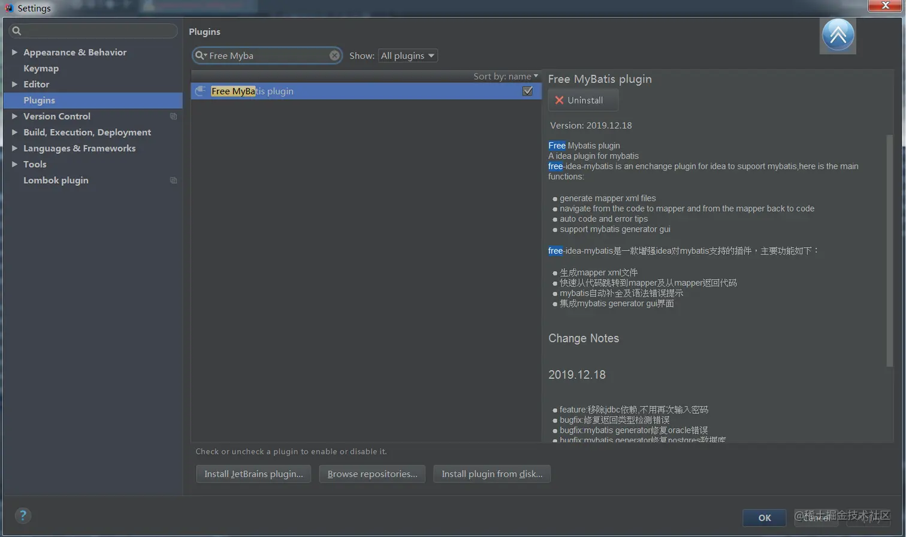
Task: Expand Build, Execution, Deployment node
Action: coord(14,132)
